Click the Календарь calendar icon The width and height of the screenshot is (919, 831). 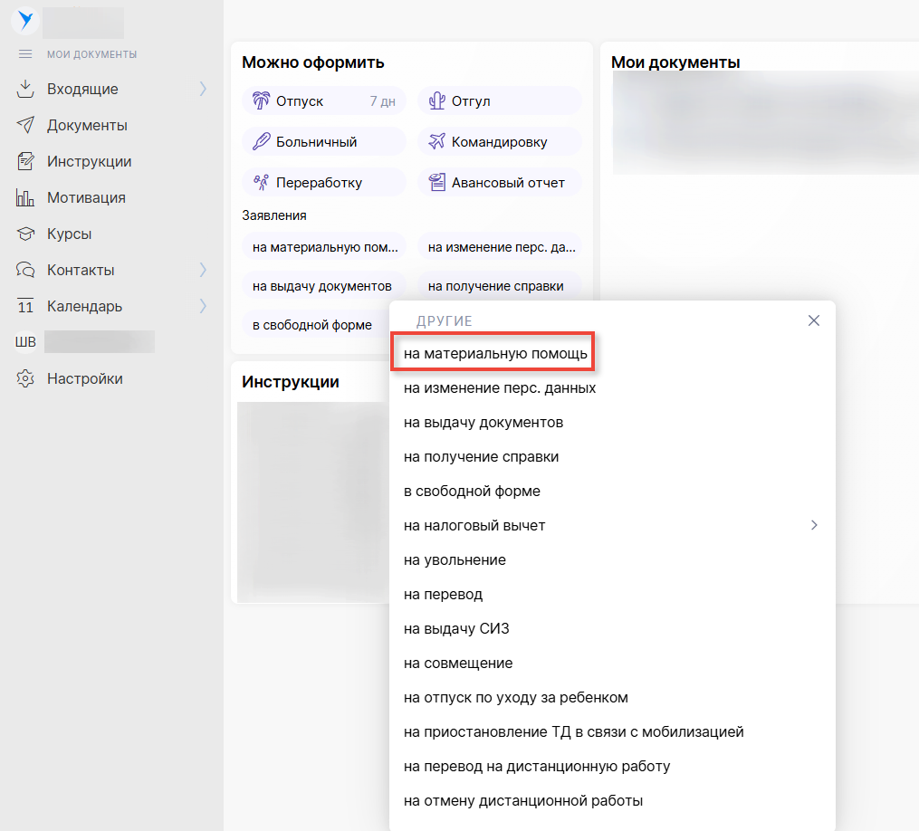(25, 306)
